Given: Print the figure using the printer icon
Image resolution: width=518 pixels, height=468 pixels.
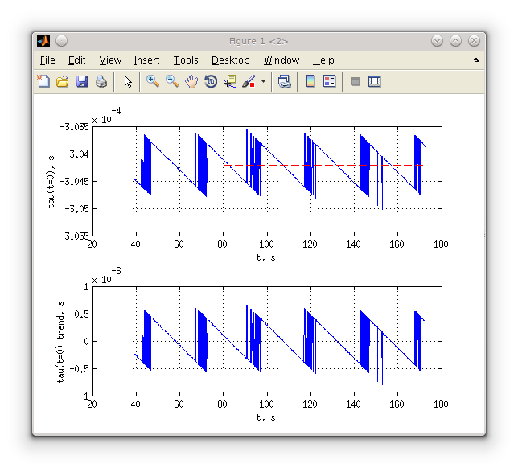Looking at the screenshot, I should coord(101,81).
